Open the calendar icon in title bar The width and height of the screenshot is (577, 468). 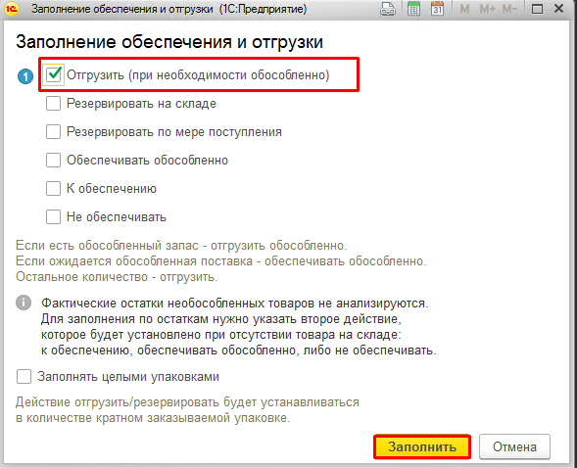437,9
